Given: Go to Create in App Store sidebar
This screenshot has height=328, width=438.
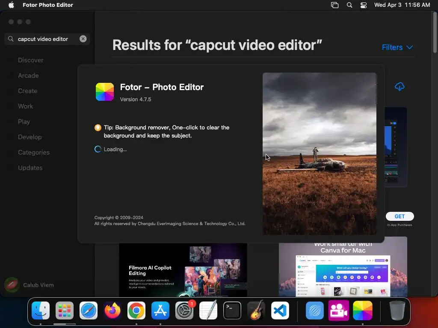Looking at the screenshot, I should click(27, 91).
